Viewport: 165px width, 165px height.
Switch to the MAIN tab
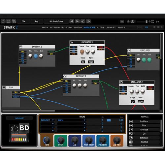point(45,27)
